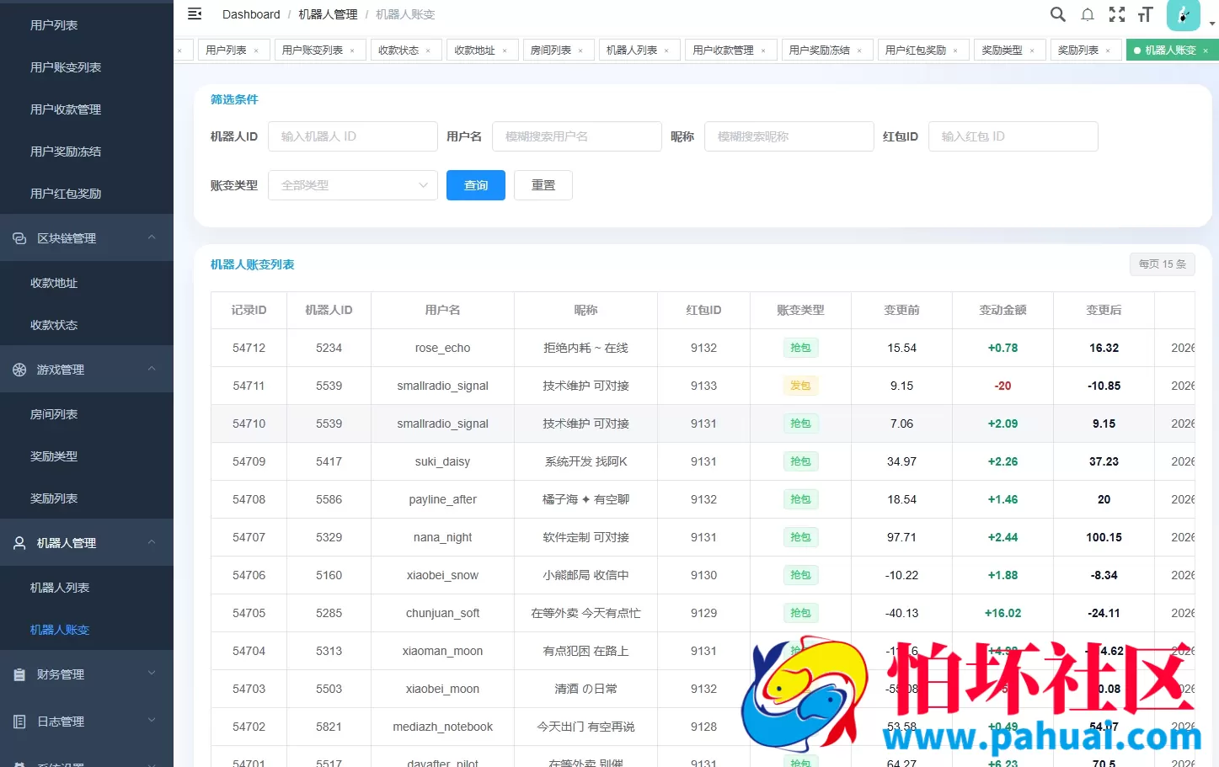The height and width of the screenshot is (767, 1219).
Task: Focus the 红包ID input field
Action: coord(1013,136)
